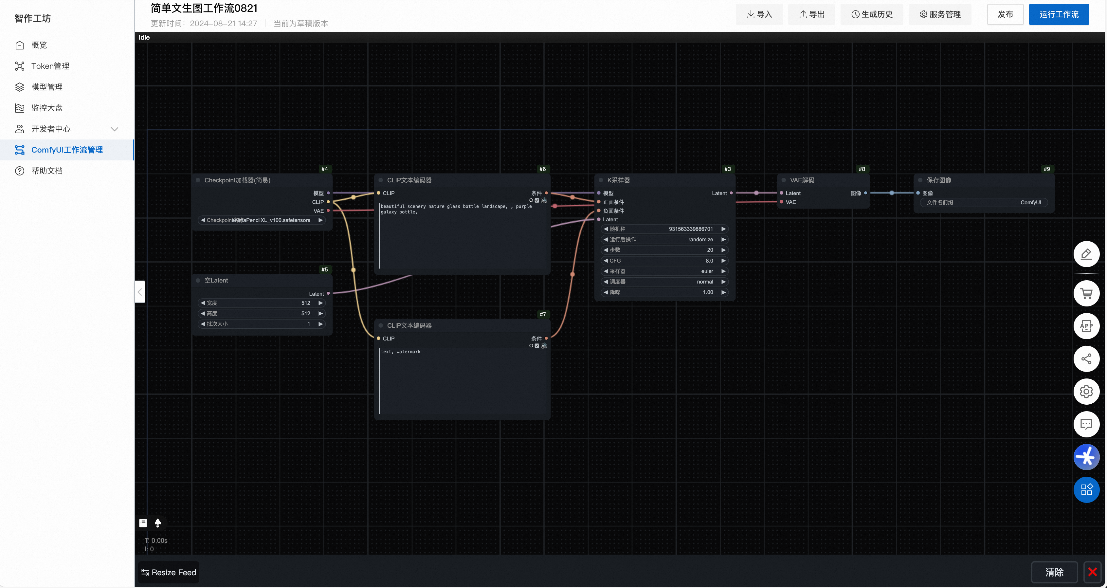The width and height of the screenshot is (1107, 588).
Task: Click the 帮助文档 question mark icon
Action: (x=19, y=171)
